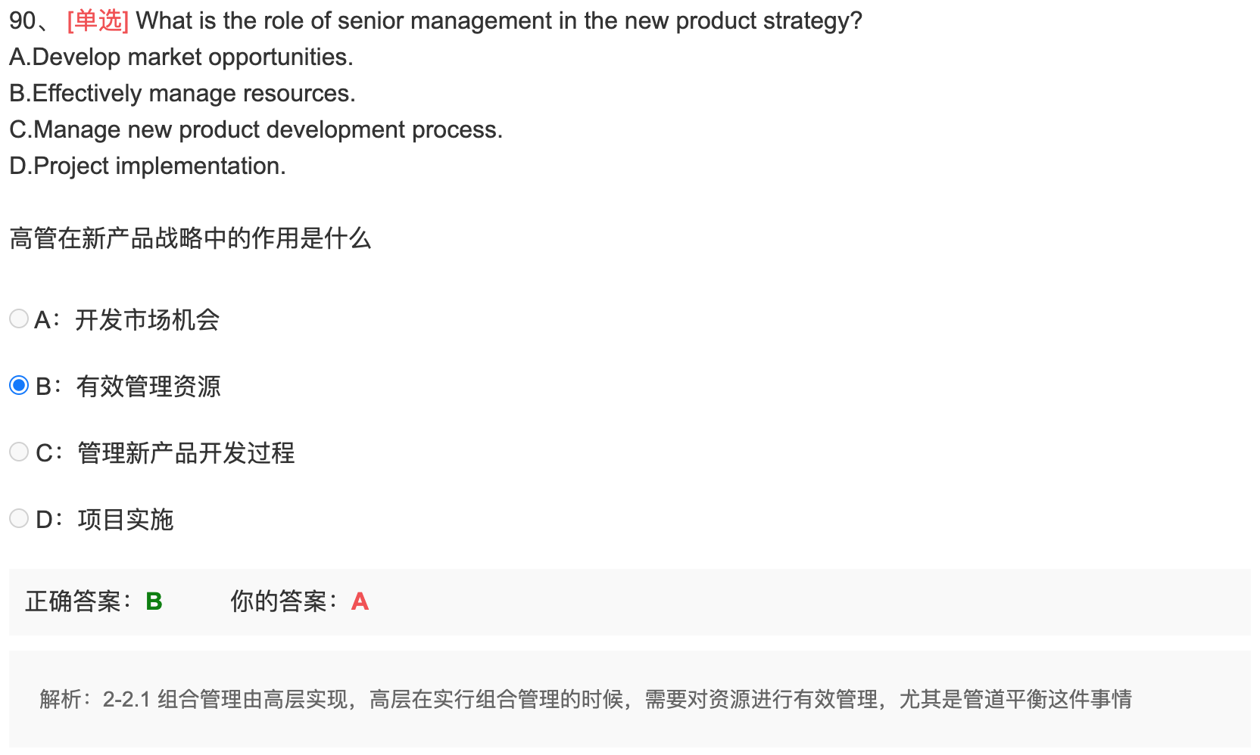The width and height of the screenshot is (1260, 755).
Task: Click the Chinese question translation 高管在新产品战略
Action: tap(190, 238)
